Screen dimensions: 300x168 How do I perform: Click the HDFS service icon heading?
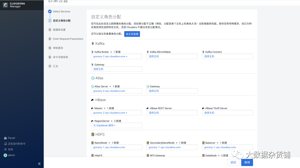(93, 134)
